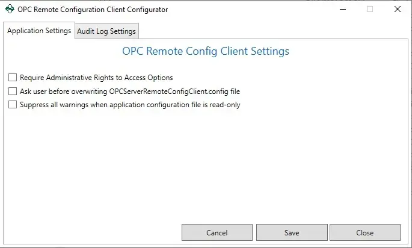Select the Application Settings tab
The width and height of the screenshot is (412, 248).
click(39, 31)
